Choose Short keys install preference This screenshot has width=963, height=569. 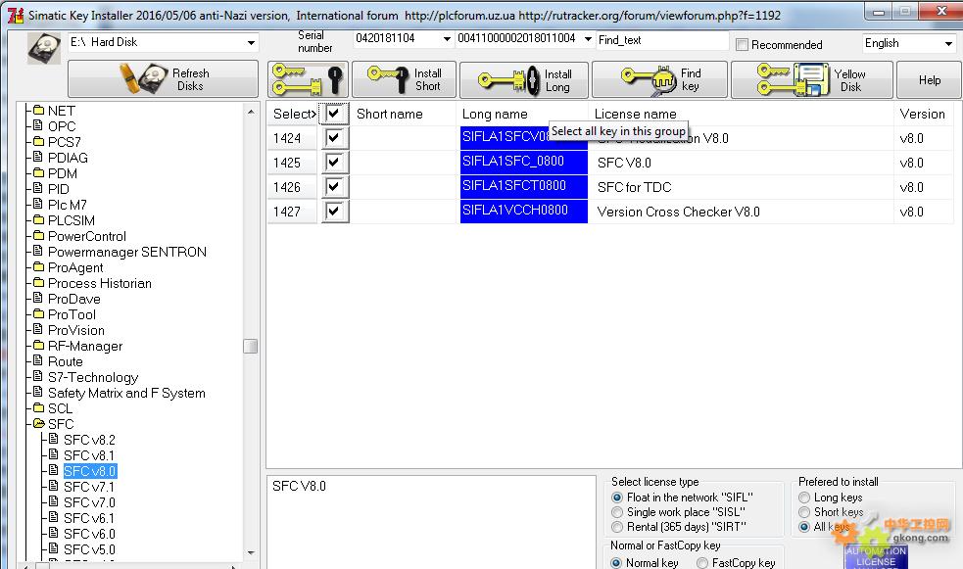[x=804, y=512]
